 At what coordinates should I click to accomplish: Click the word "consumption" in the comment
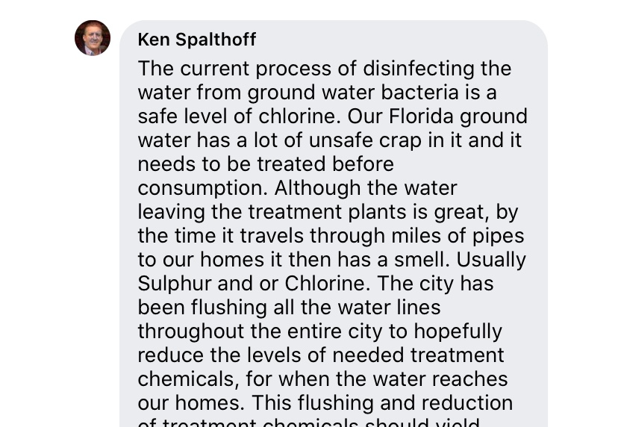click(x=202, y=188)
